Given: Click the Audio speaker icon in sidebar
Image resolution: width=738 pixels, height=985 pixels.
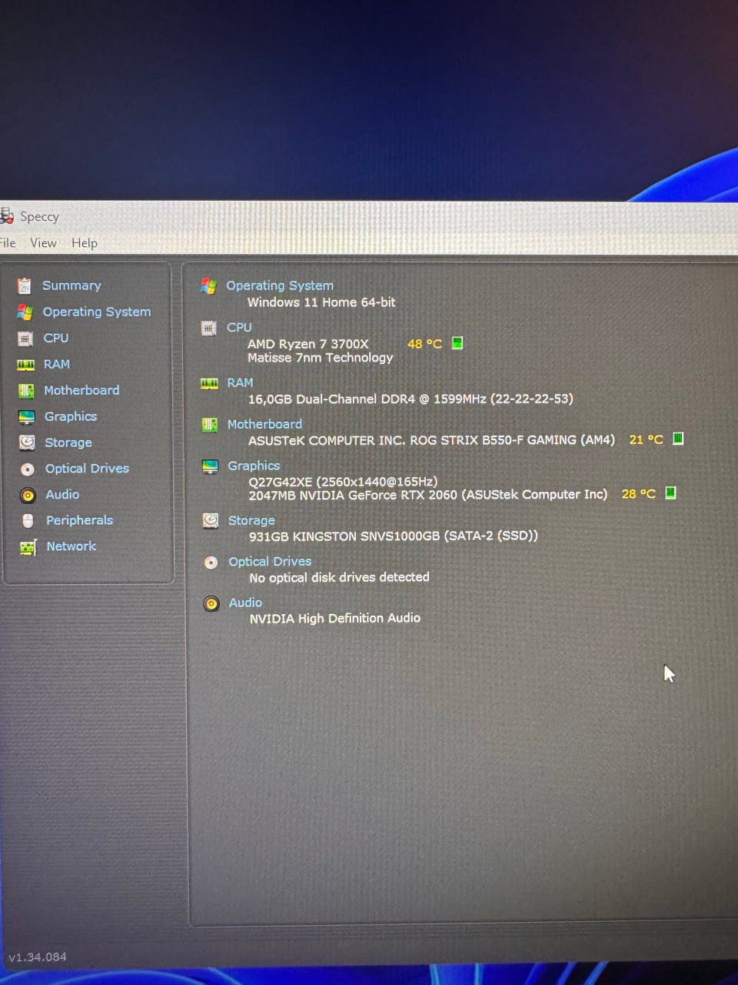Looking at the screenshot, I should click(28, 496).
